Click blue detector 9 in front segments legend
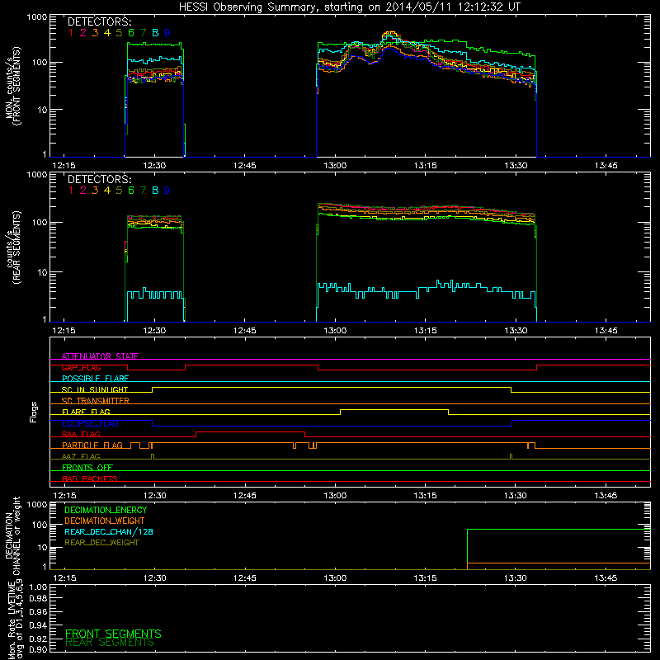The width and height of the screenshot is (660, 660). tap(167, 33)
